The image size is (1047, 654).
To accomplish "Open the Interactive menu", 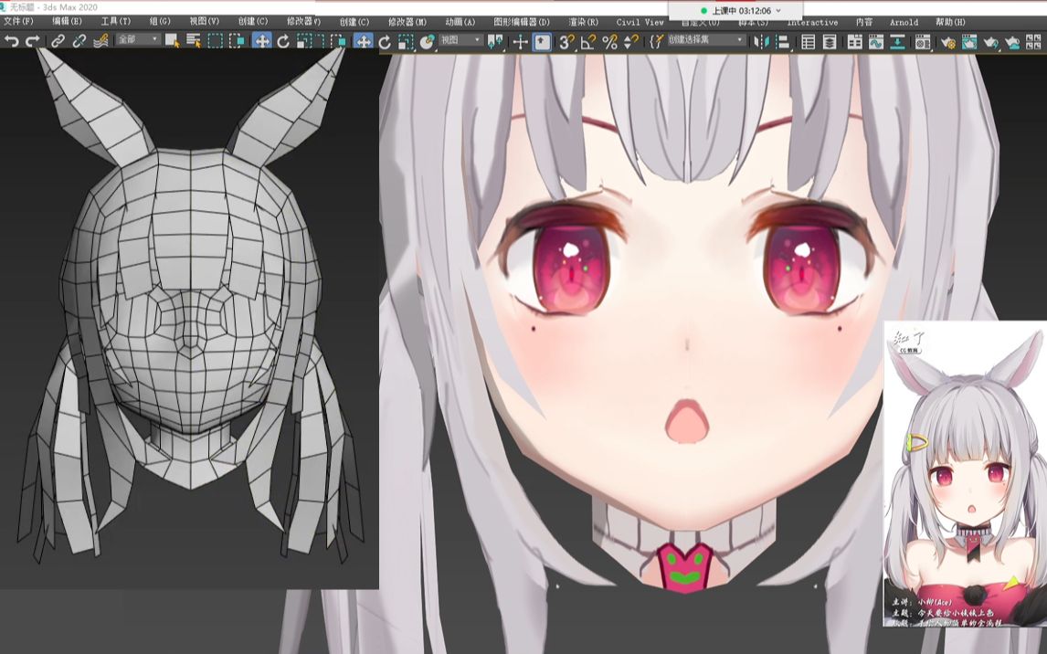I will coord(812,22).
